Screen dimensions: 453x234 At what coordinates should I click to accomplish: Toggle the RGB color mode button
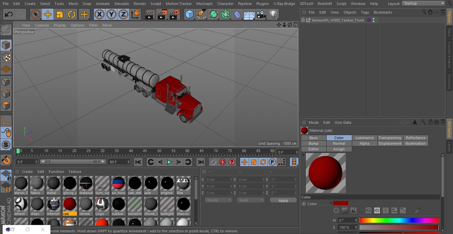368,210
